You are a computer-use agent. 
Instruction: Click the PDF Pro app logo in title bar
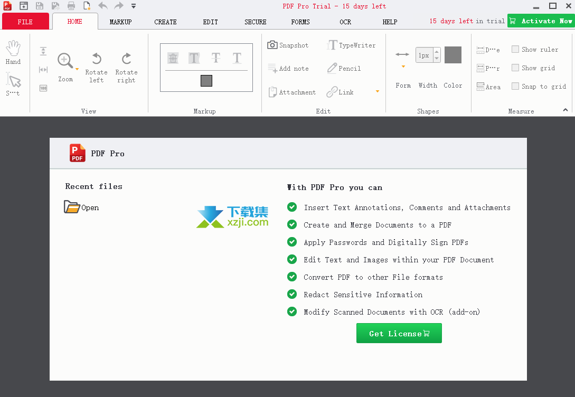[x=7, y=6]
